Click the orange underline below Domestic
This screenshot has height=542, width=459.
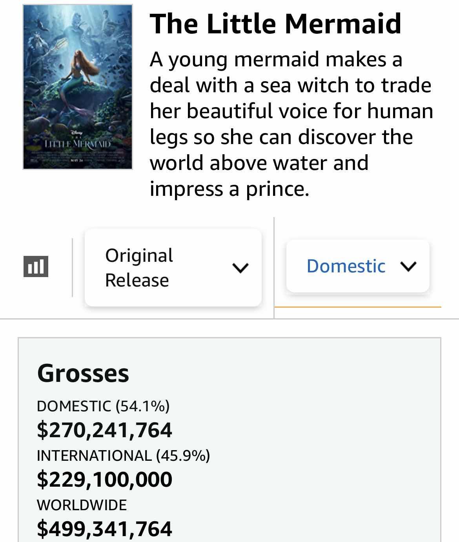tap(357, 307)
